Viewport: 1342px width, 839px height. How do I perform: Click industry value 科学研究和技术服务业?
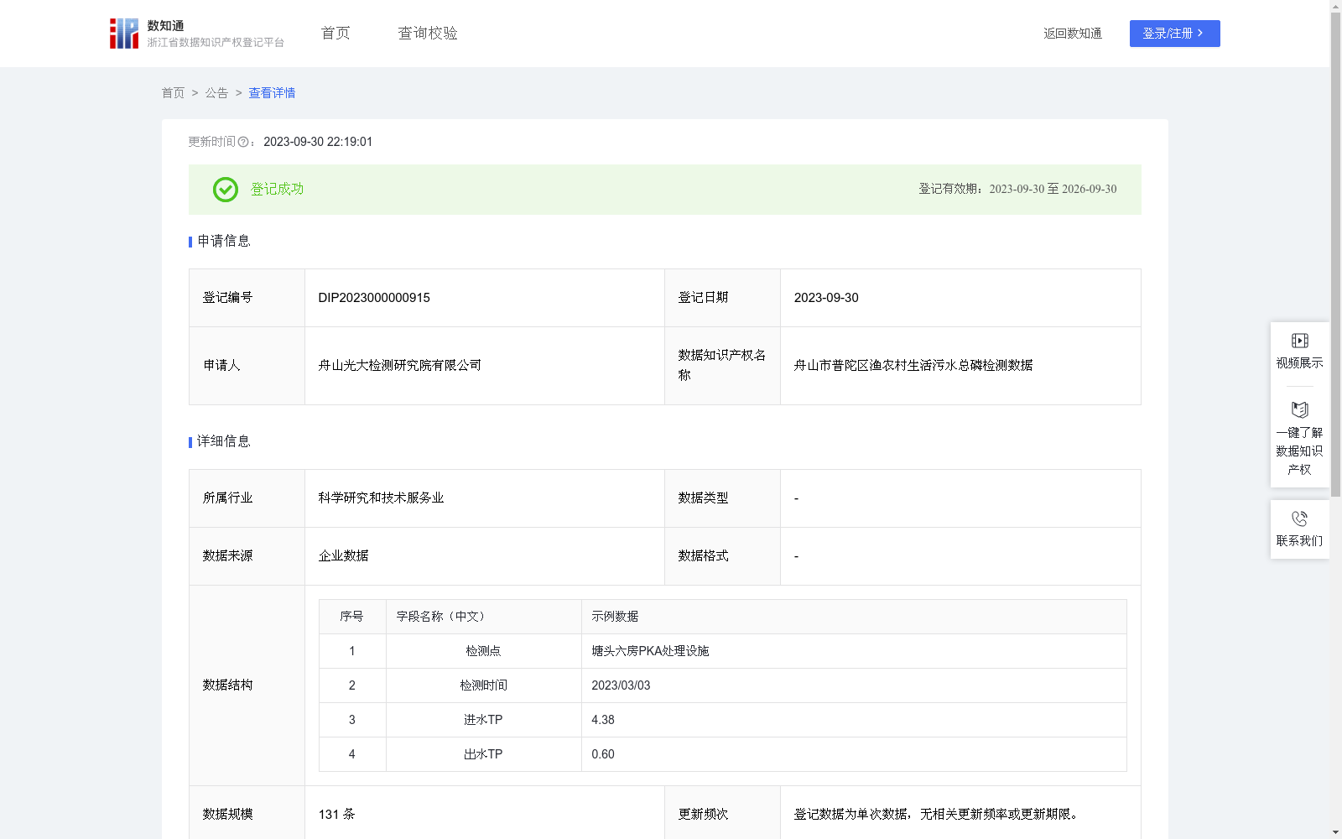[x=382, y=498]
